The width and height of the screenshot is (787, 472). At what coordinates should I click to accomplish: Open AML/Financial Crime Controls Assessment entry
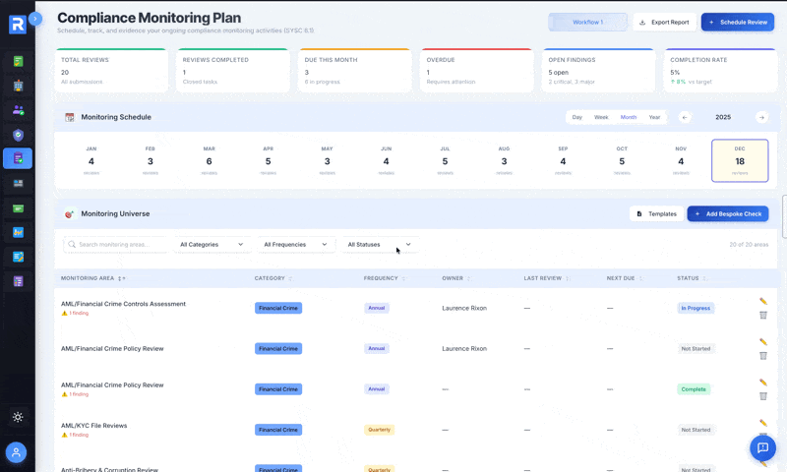[123, 304]
